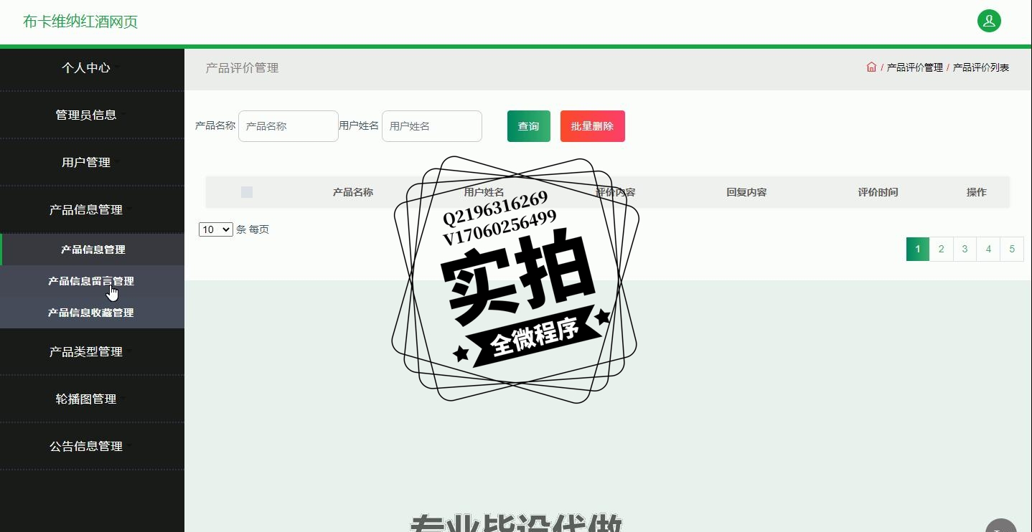Viewport: 1032px width, 532px height.
Task: Focus the 用户姓名 search input
Action: [432, 126]
